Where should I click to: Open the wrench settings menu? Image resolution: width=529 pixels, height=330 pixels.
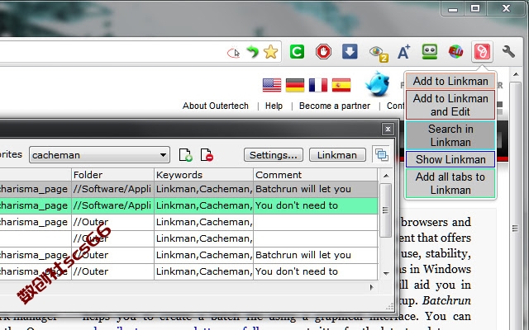[508, 52]
